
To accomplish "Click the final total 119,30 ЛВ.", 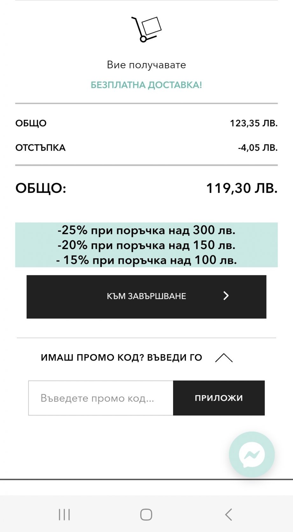I will [242, 188].
